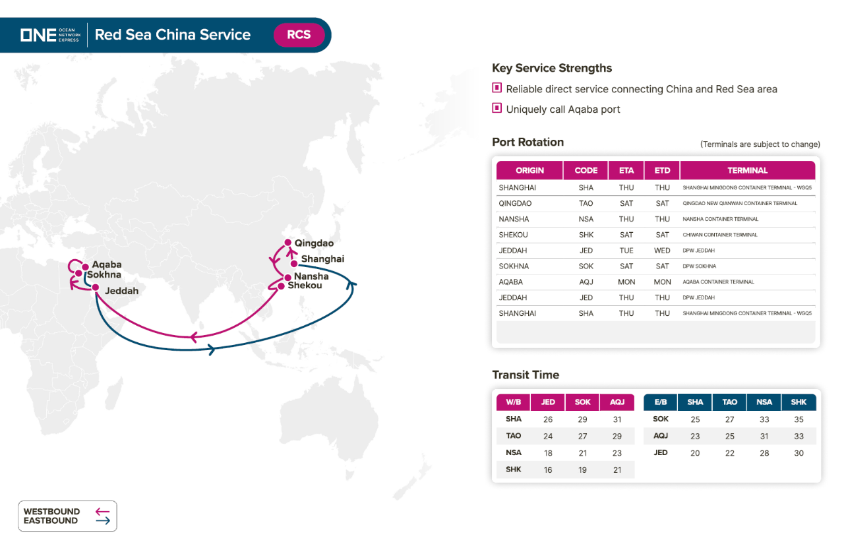The image size is (844, 550).
Task: Select the Shekou port dot on map
Action: (281, 286)
